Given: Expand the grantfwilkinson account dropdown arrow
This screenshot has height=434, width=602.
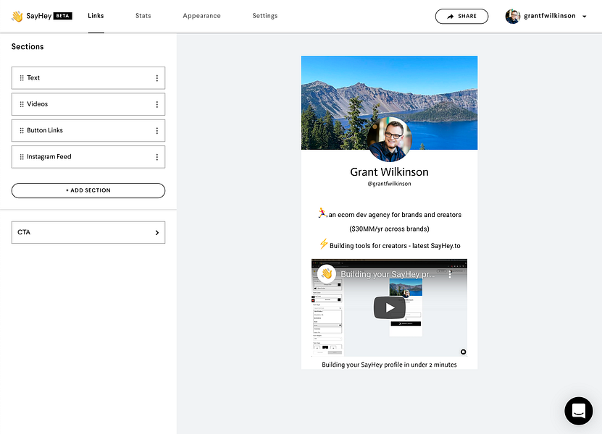Looking at the screenshot, I should (x=585, y=17).
